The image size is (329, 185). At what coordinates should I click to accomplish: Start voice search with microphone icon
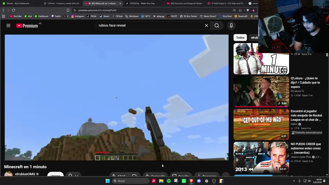(231, 25)
